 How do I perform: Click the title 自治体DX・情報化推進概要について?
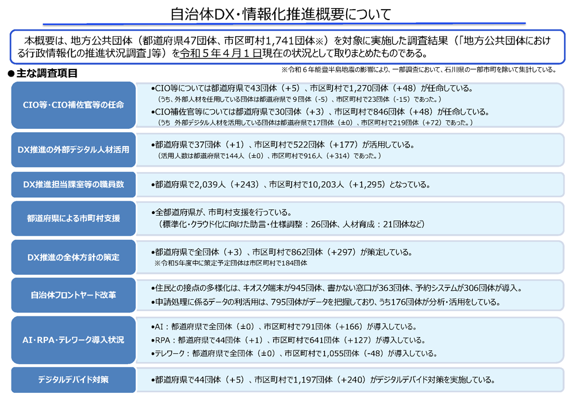pyautogui.click(x=281, y=14)
